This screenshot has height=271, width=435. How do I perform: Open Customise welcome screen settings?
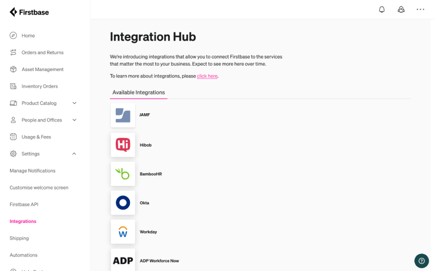point(39,188)
